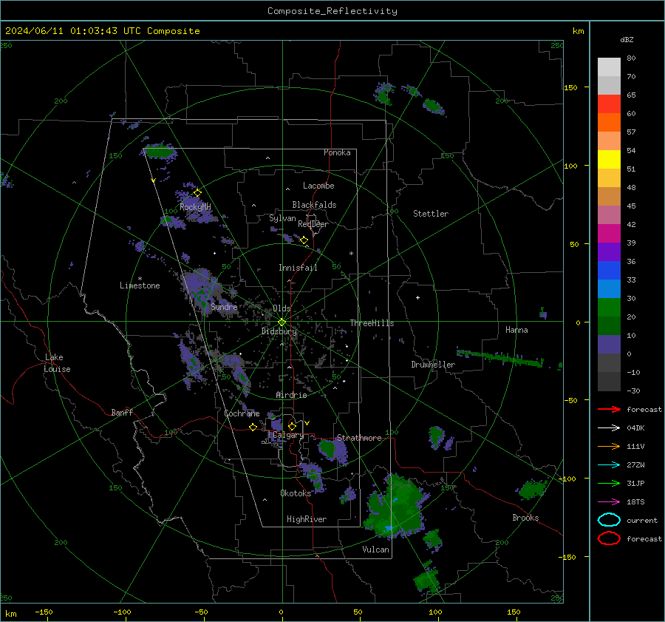Click the red forecast ellipse icon
The width and height of the screenshot is (665, 622).
point(609,538)
